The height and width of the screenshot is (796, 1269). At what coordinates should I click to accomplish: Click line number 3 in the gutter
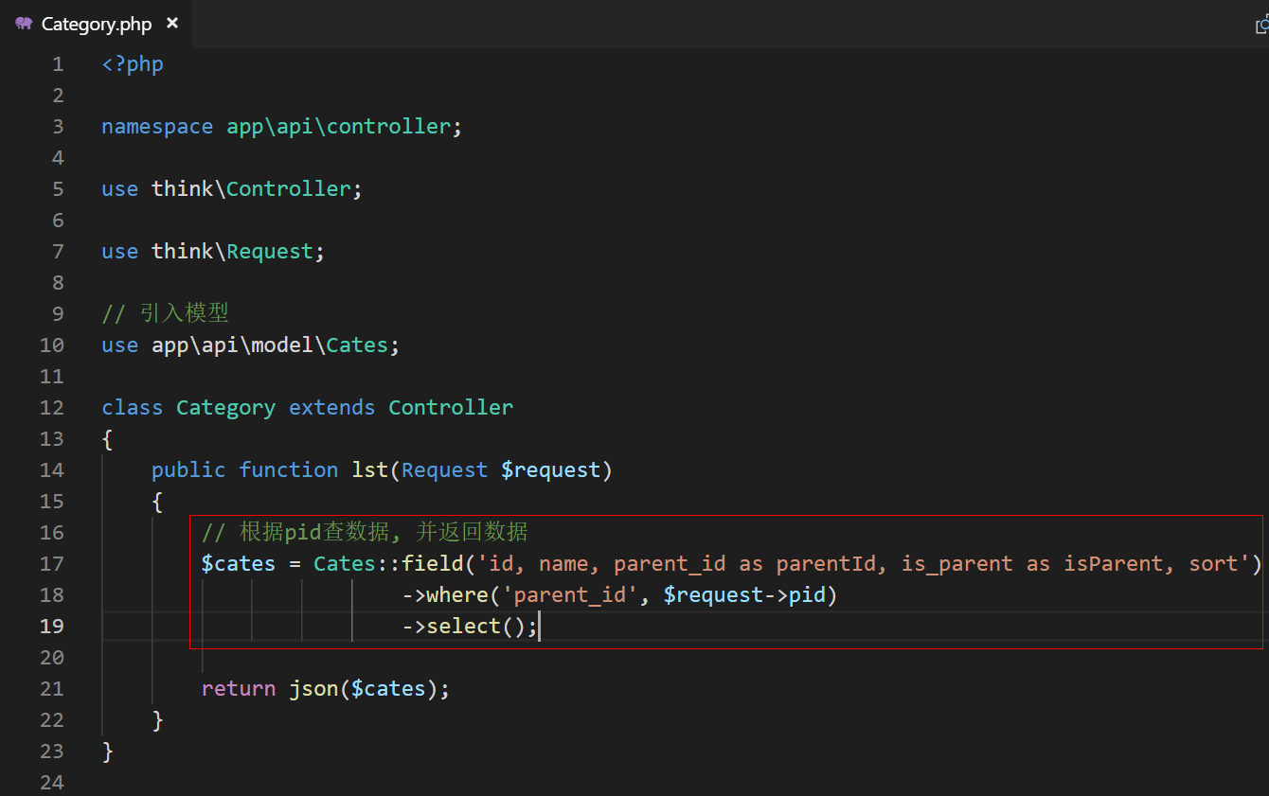[x=58, y=127]
